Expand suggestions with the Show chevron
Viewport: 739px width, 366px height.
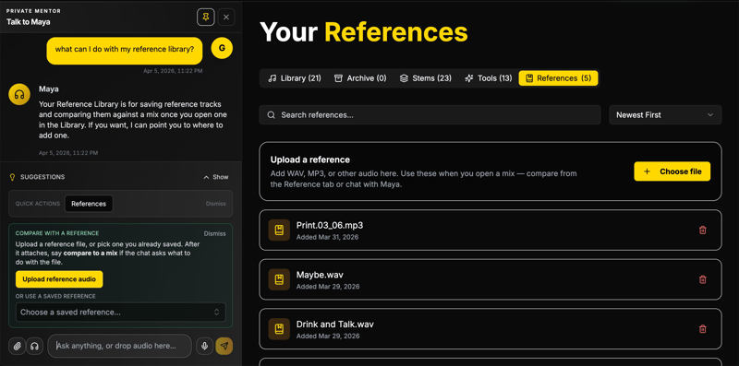pyautogui.click(x=216, y=177)
